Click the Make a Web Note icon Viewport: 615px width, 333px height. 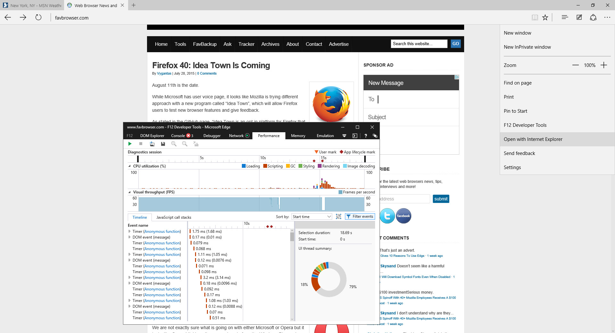(579, 18)
